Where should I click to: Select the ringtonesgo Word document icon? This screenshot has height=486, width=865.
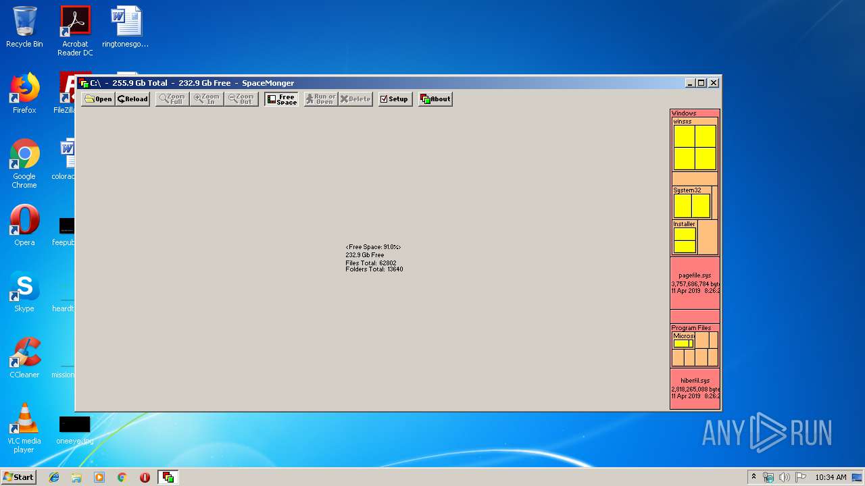pyautogui.click(x=126, y=28)
